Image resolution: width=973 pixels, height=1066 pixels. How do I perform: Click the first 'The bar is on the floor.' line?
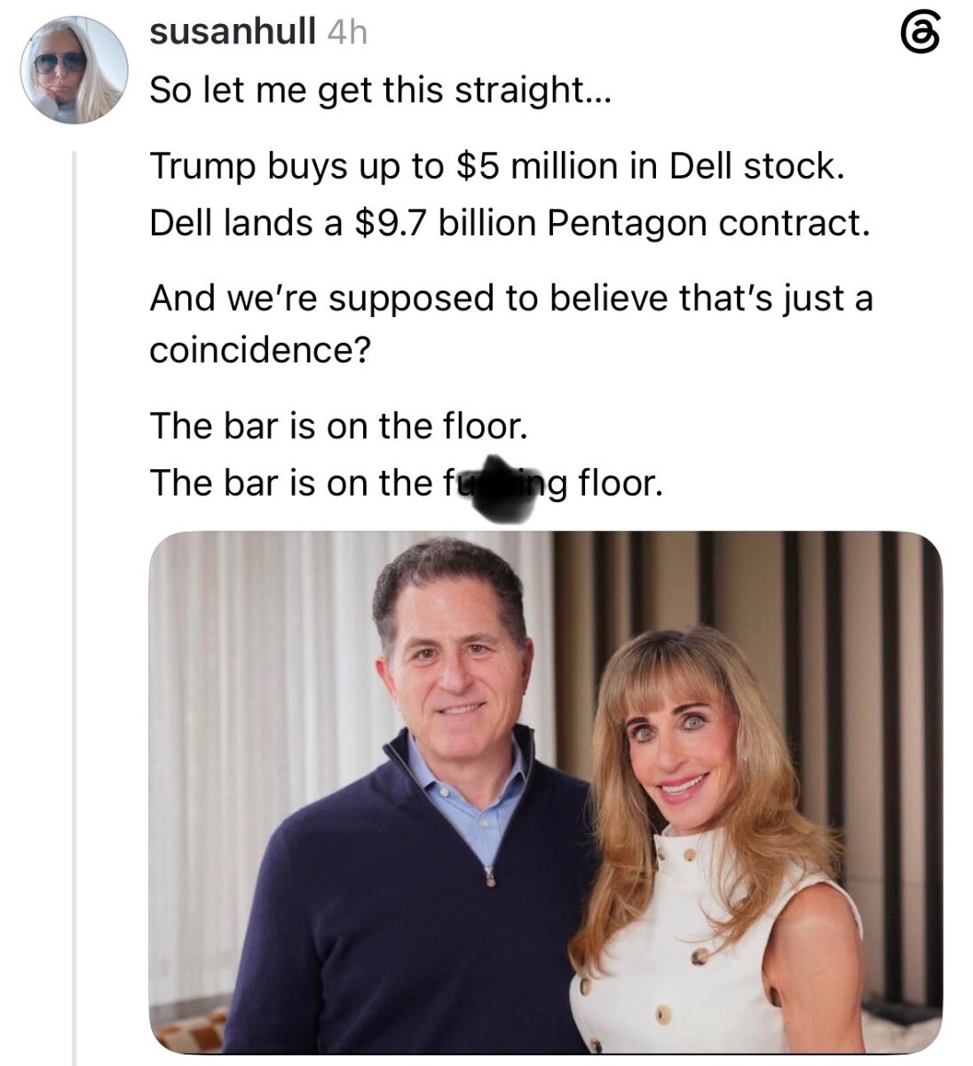(x=339, y=426)
